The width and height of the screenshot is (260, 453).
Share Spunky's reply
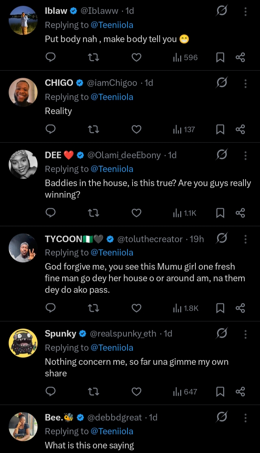(x=240, y=391)
